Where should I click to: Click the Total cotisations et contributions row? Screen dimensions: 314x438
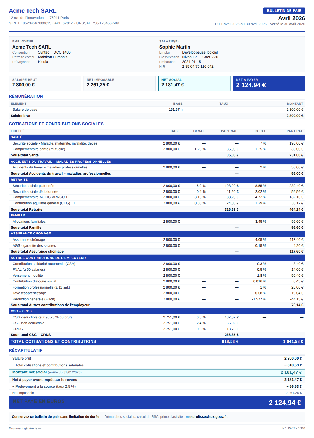[157, 341]
